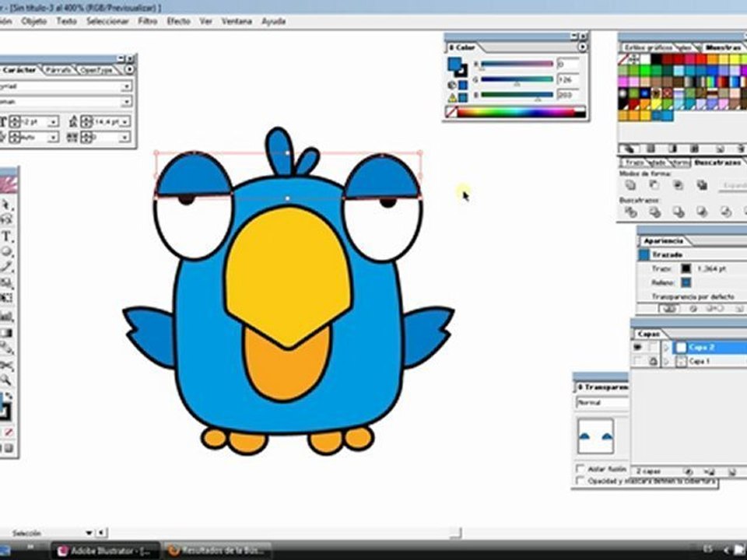The image size is (747, 560).
Task: Open the tracking dropdown in Carácter panel
Action: click(x=124, y=138)
